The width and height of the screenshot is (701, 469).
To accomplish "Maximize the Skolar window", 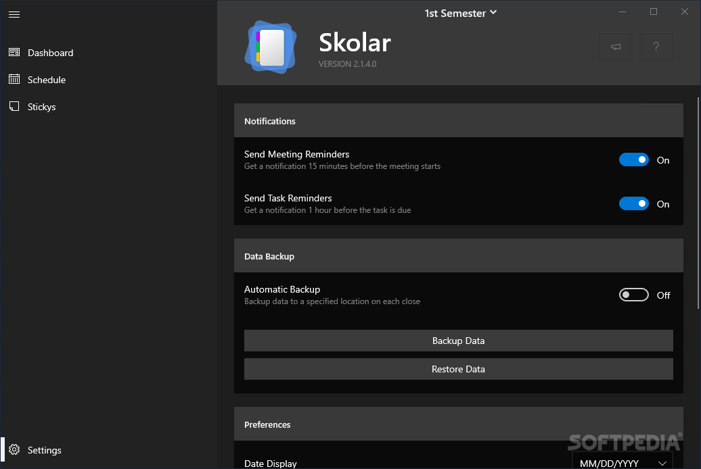I will pyautogui.click(x=654, y=11).
